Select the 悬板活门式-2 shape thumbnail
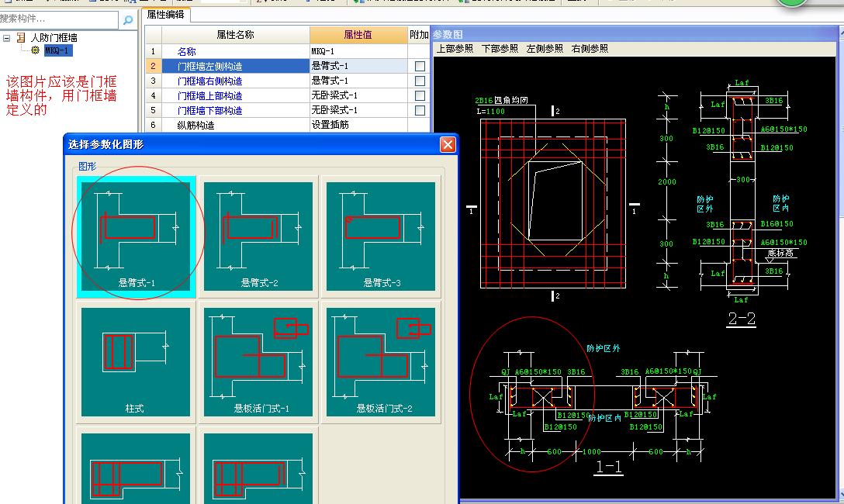This screenshot has width=844, height=504. pyautogui.click(x=381, y=362)
